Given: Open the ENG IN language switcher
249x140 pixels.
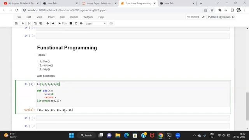Looking at the screenshot, I should (212, 135).
